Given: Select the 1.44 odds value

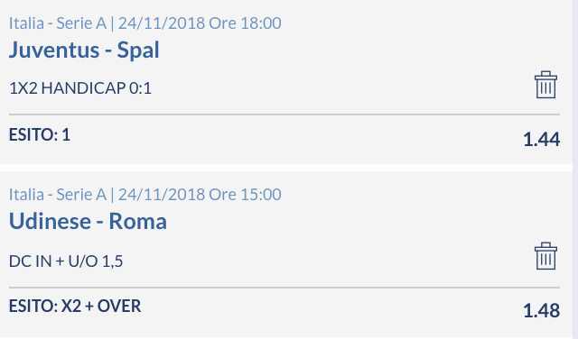Looking at the screenshot, I should [542, 140].
